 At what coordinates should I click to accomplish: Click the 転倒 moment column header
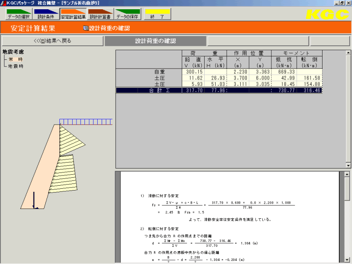[x=309, y=62]
